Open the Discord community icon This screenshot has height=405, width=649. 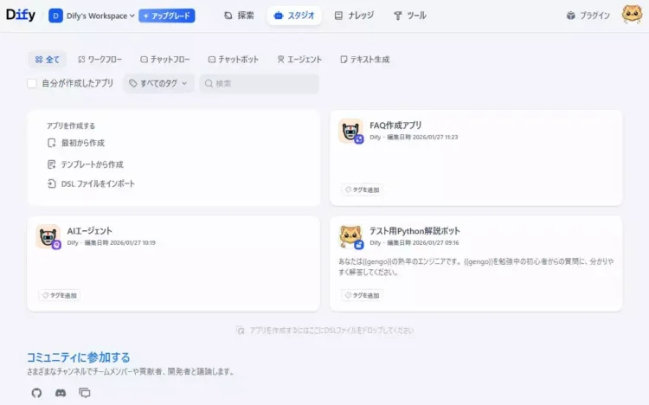[61, 393]
